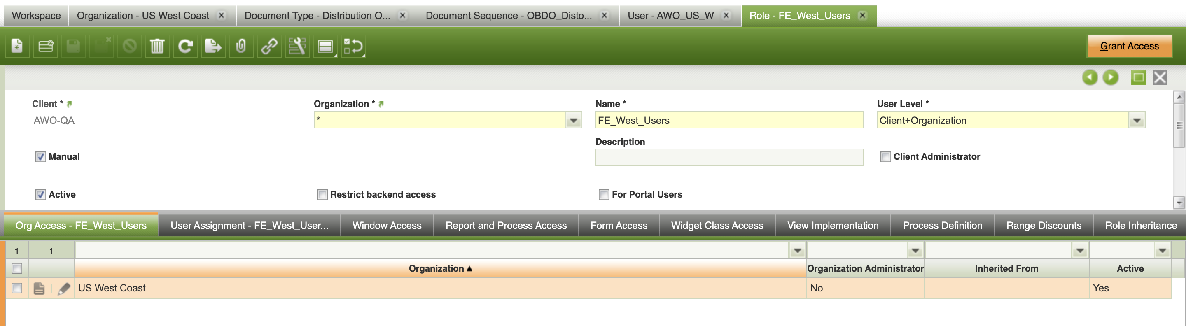Click the Save record toolbar icon

coord(73,46)
